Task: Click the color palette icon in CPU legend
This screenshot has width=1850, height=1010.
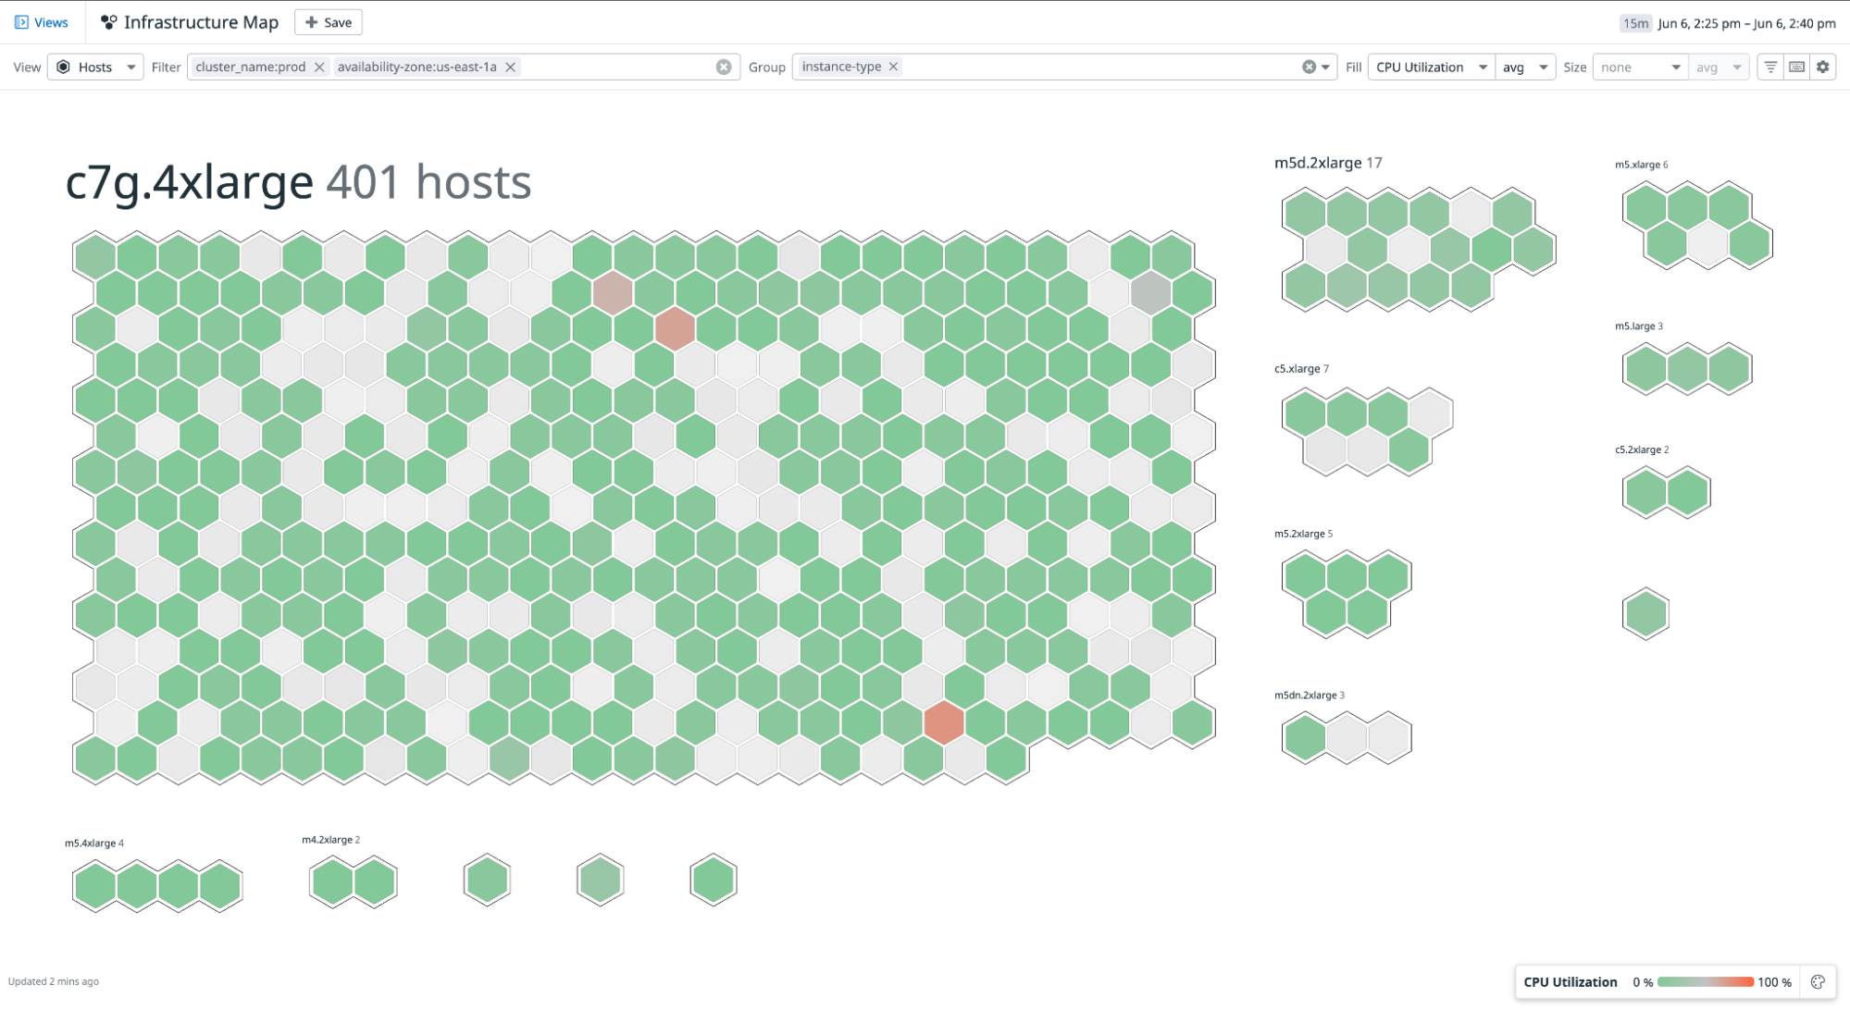Action: (1821, 981)
